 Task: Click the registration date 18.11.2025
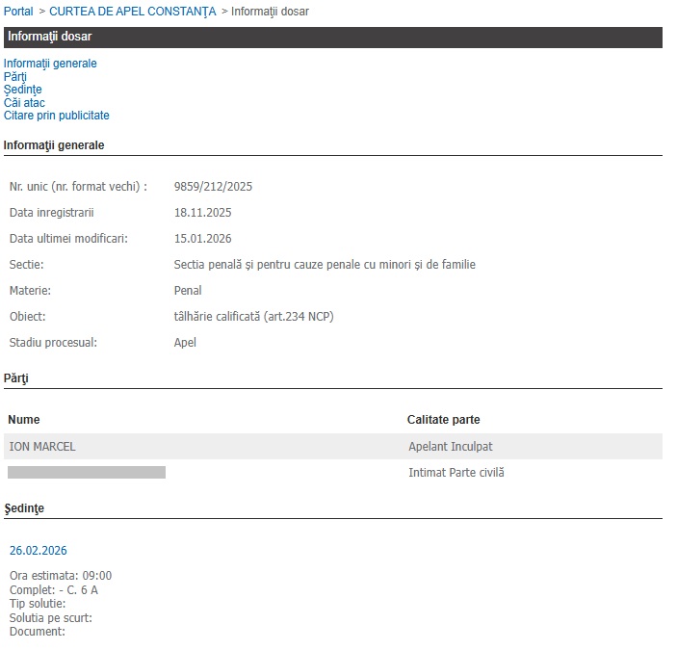pyautogui.click(x=202, y=213)
